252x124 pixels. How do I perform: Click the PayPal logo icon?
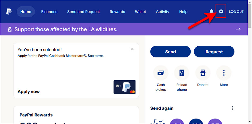tap(9, 12)
